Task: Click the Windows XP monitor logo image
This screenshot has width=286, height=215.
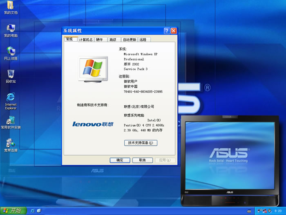Action: 93,70
